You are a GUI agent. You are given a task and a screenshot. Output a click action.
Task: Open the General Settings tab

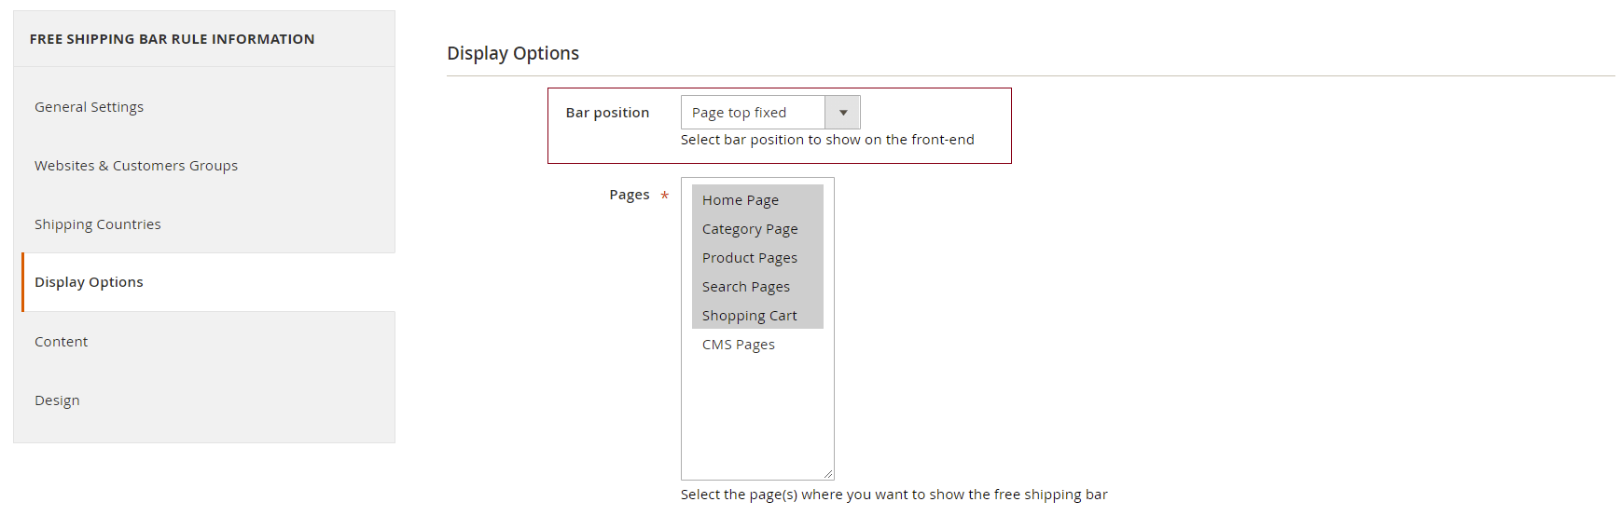point(89,107)
